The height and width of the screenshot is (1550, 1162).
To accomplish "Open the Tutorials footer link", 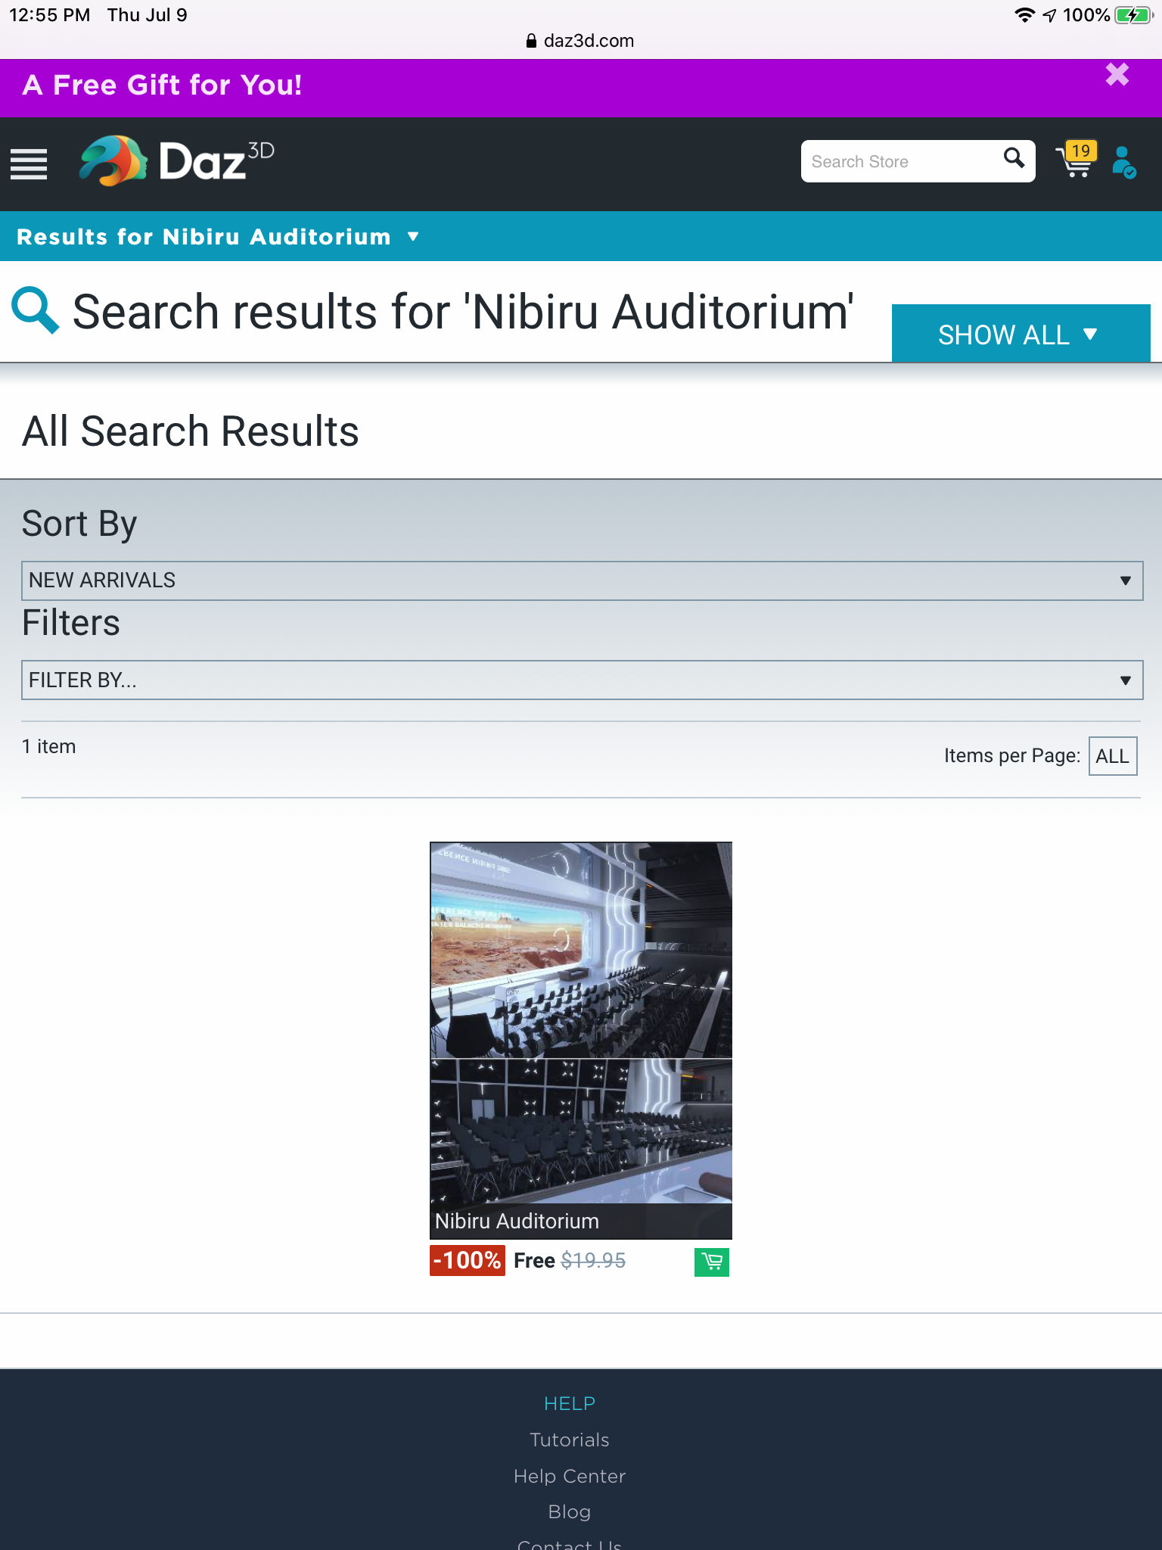I will point(570,1440).
